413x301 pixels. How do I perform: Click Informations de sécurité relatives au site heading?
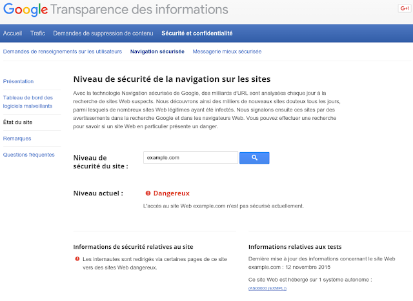(x=133, y=247)
